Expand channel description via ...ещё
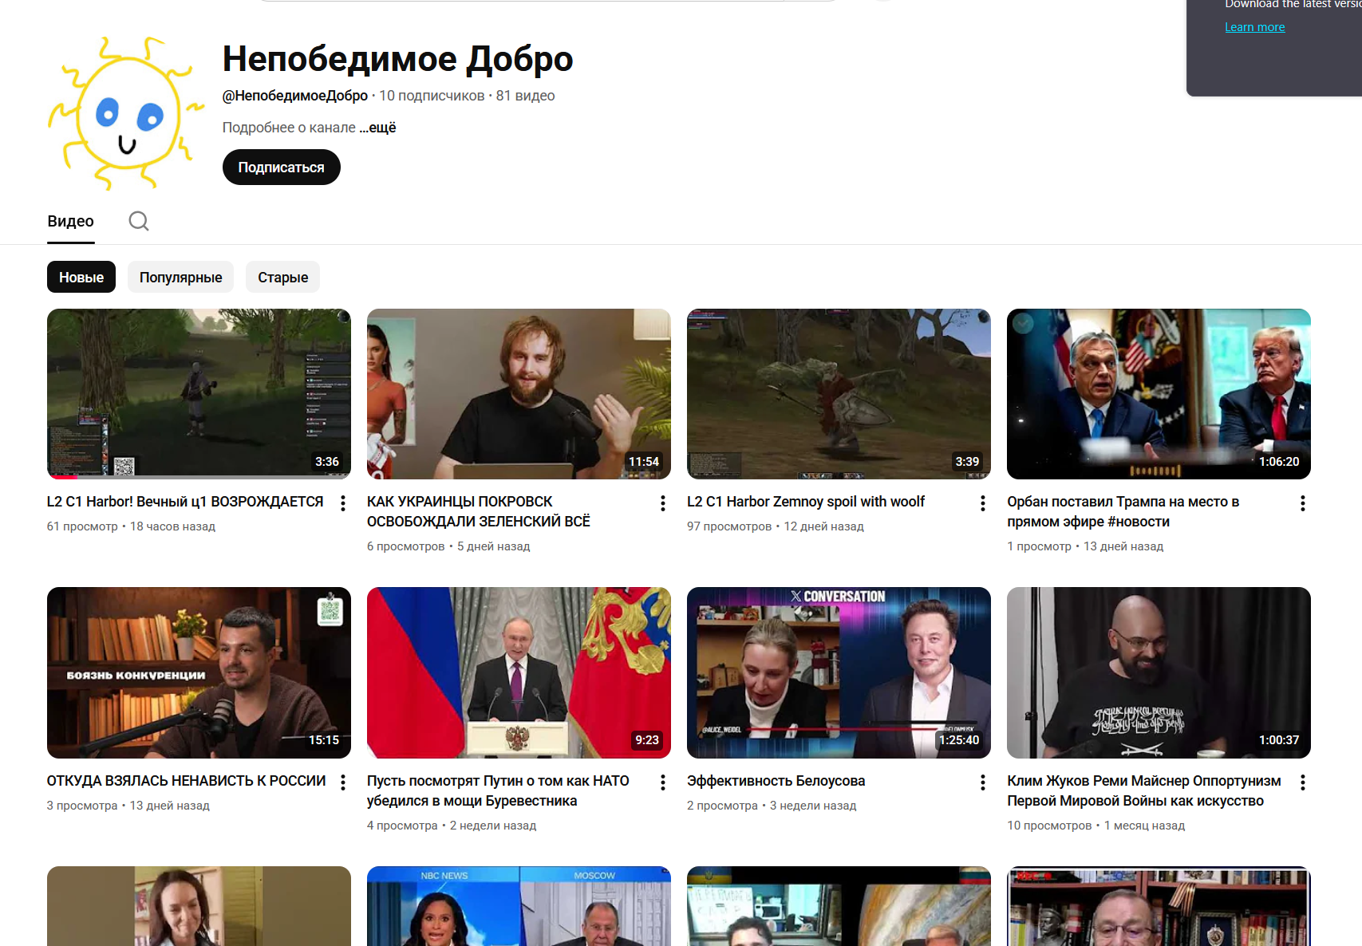This screenshot has width=1362, height=946. click(x=377, y=128)
